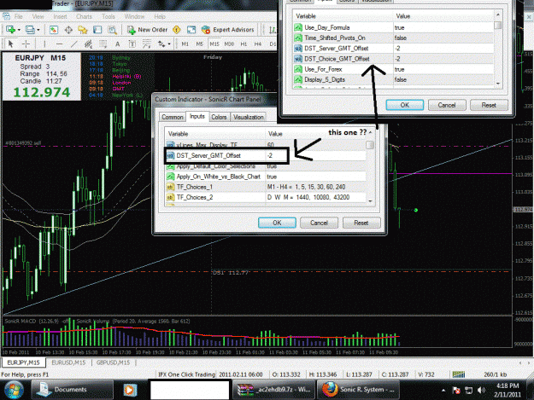Switch to Common tab in SonicR Chart Panel

[173, 117]
